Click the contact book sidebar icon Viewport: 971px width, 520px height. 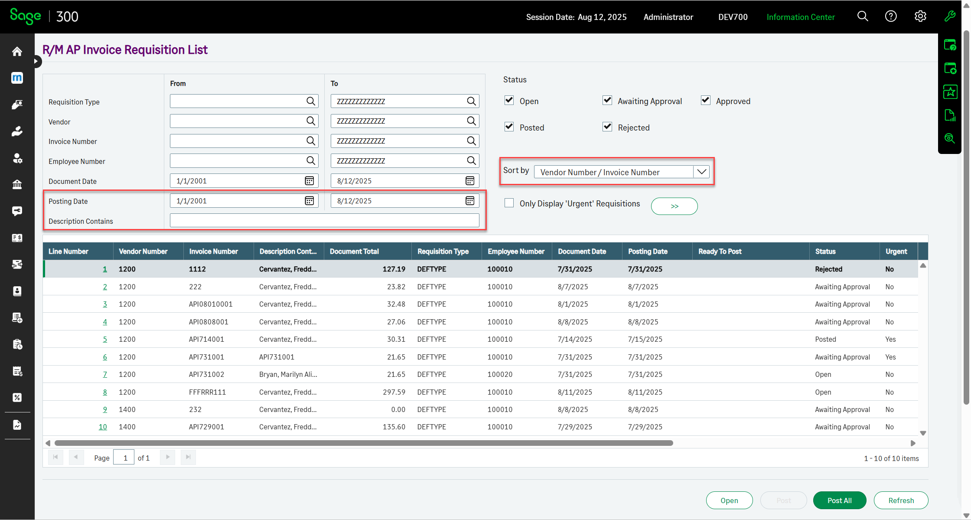coord(17,291)
